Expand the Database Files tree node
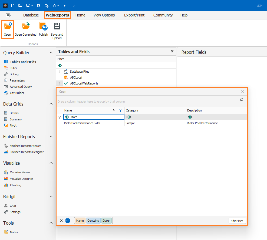Image resolution: width=267 pixels, height=240 pixels. 60,72
